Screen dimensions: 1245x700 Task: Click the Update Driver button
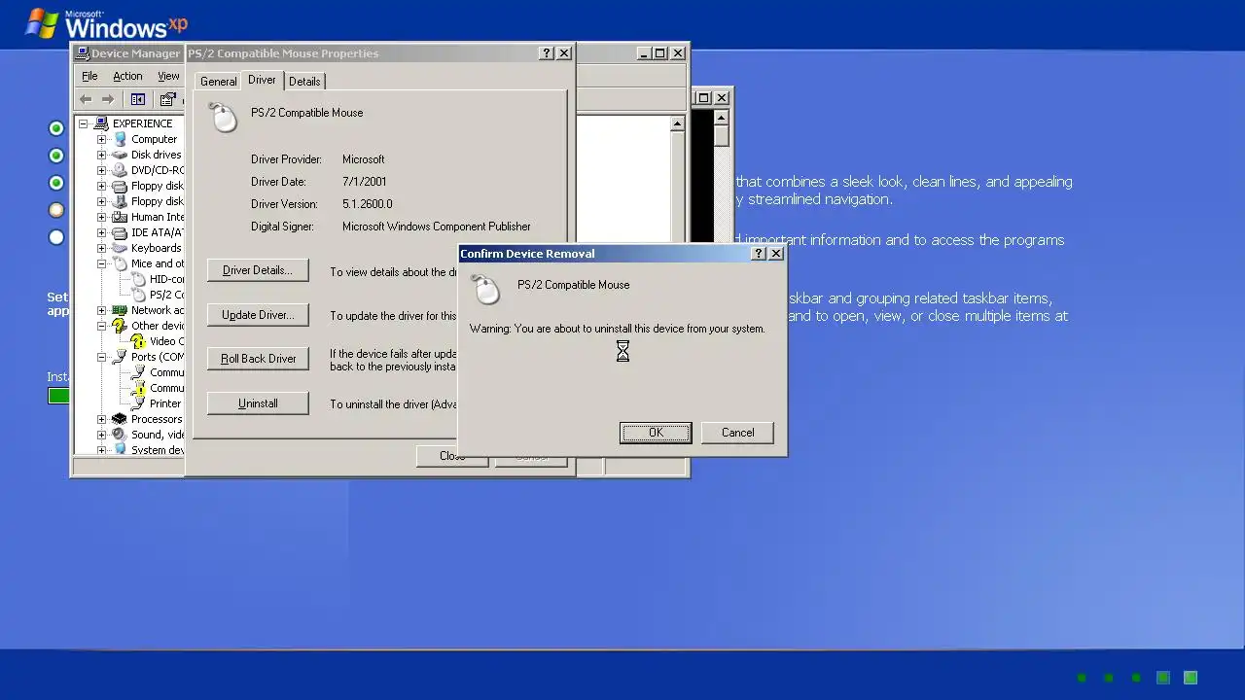tap(258, 315)
